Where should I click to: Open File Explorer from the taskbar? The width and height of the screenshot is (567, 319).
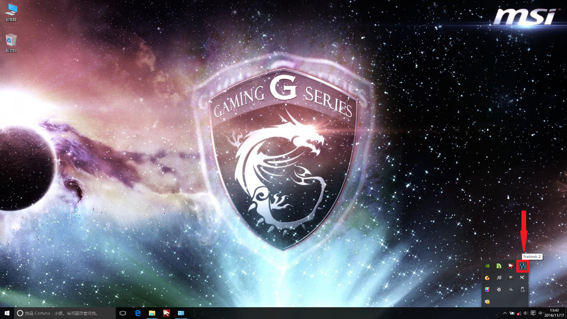pos(152,313)
